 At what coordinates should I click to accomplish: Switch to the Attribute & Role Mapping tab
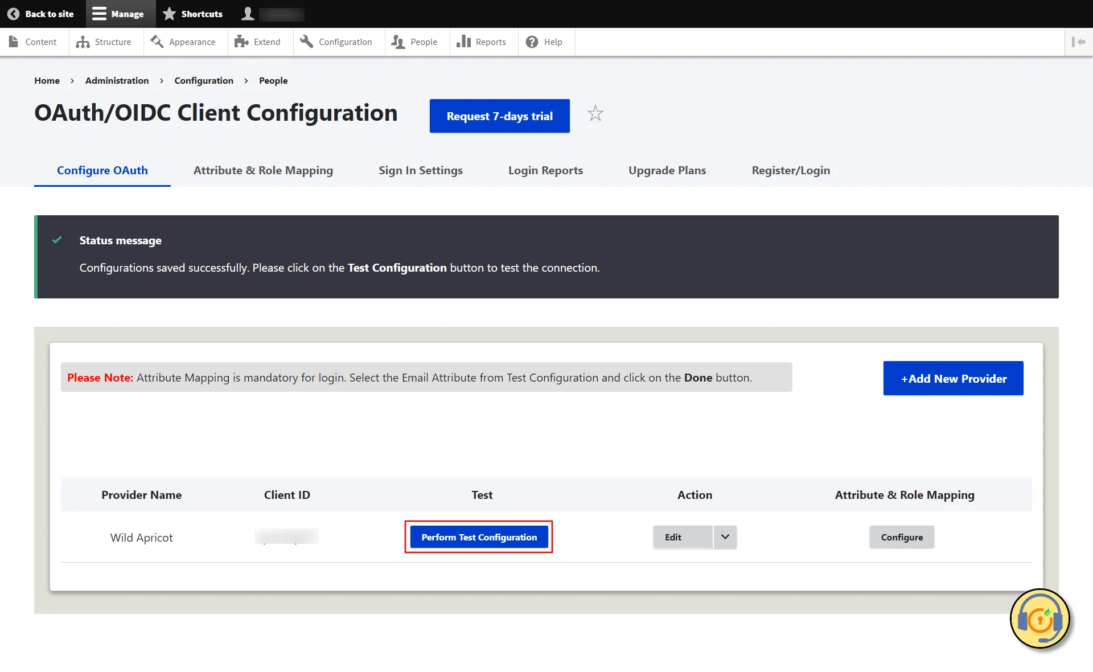263,170
